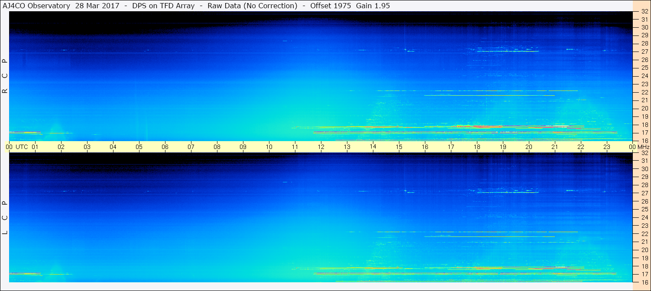Select Raw Data (No Correction) text
651x291 pixels.
coord(253,6)
